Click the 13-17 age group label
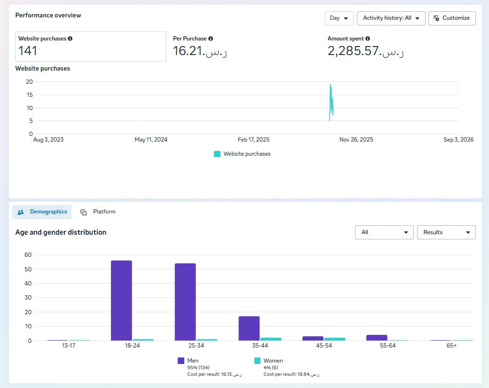The height and width of the screenshot is (388, 489). click(x=69, y=346)
